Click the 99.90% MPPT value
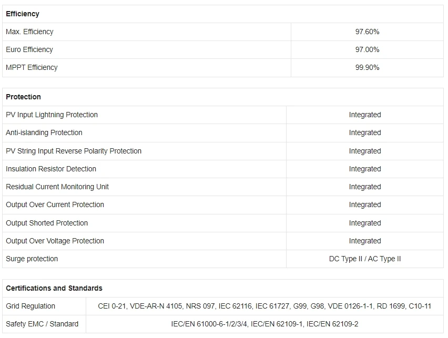This screenshot has width=448, height=338. coord(367,67)
